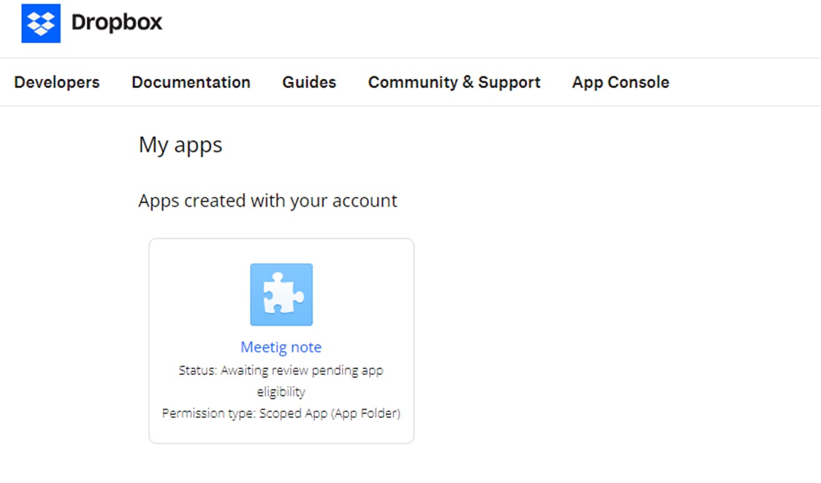Open the App Console
This screenshot has width=821, height=483.
(620, 82)
